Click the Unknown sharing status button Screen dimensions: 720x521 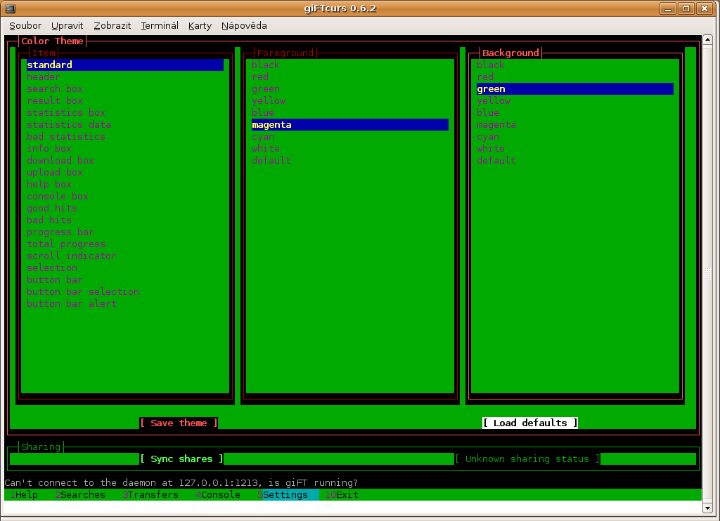[x=527, y=459]
